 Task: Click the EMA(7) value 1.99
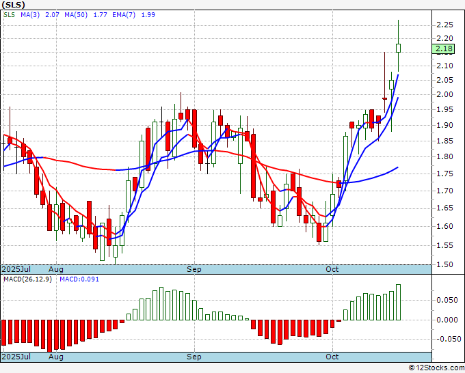coord(148,15)
